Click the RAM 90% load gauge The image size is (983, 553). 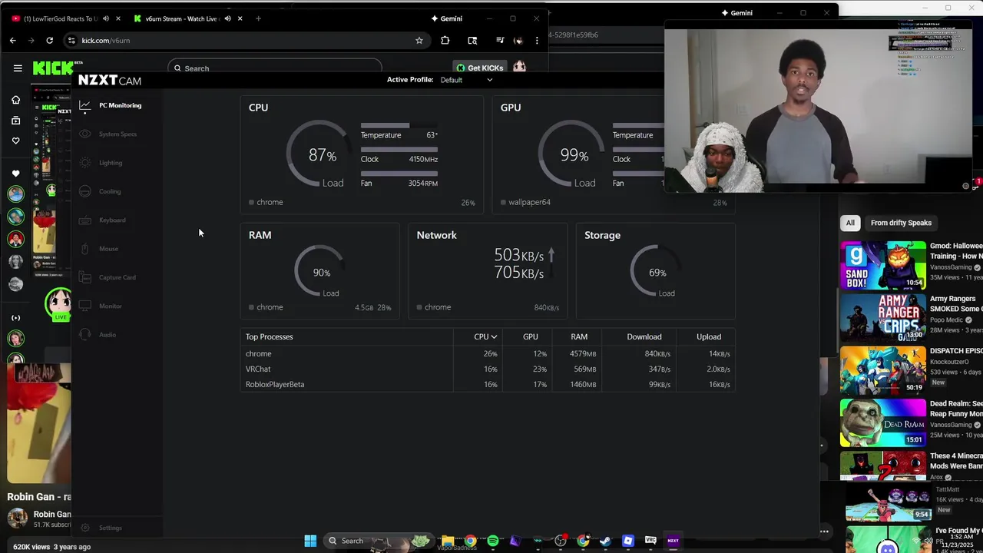(319, 272)
